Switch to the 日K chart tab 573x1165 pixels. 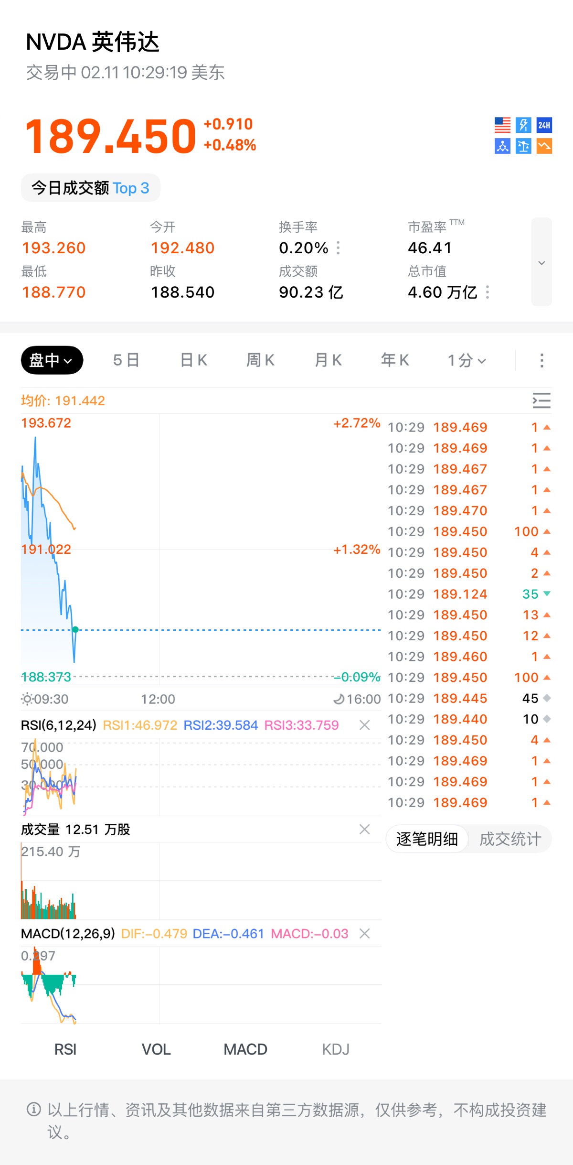coord(193,360)
